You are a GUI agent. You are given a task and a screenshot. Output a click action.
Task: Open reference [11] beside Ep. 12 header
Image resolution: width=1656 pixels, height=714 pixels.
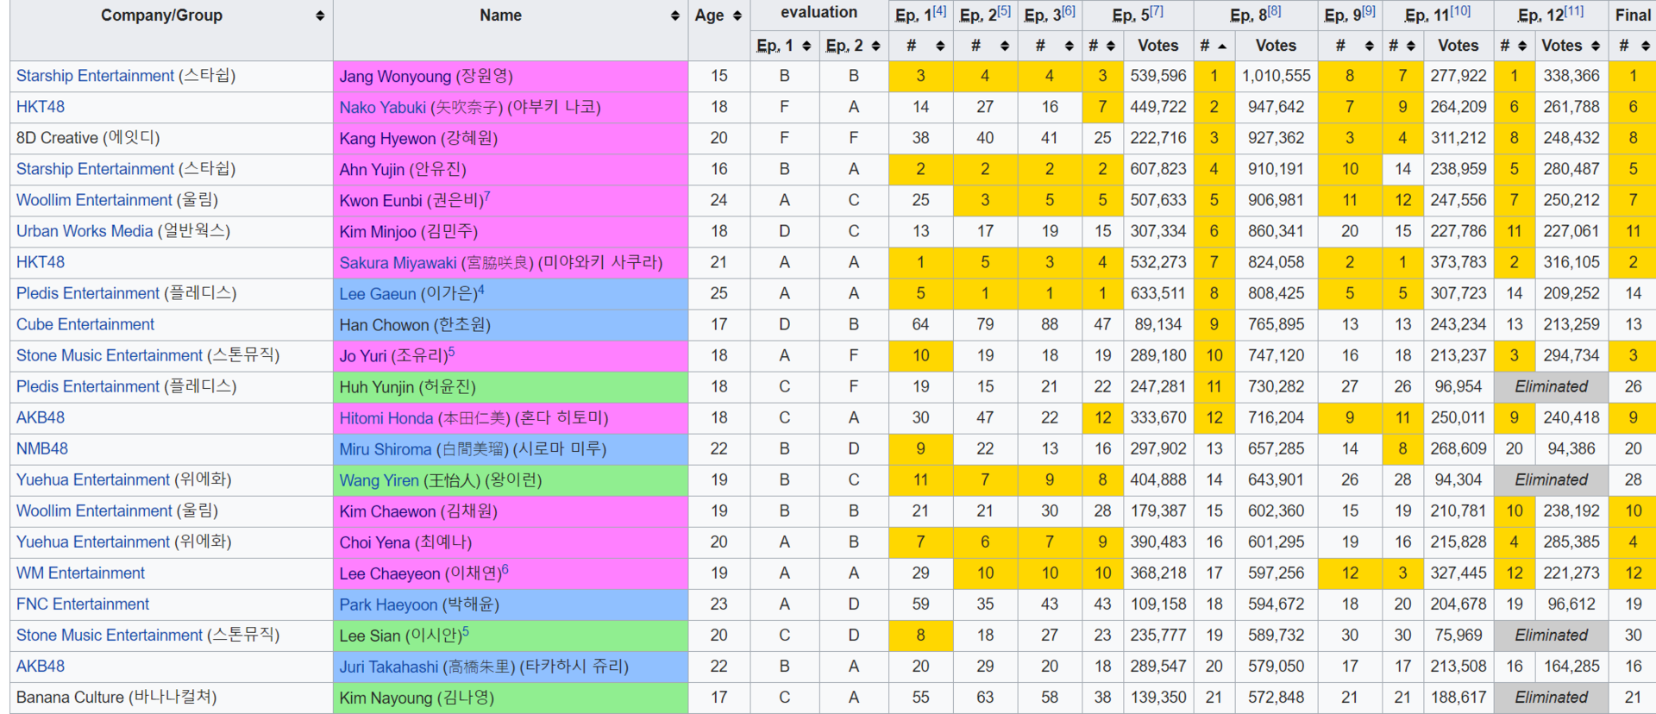[1574, 11]
